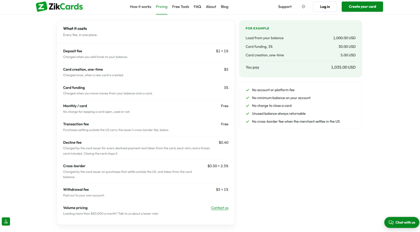This screenshot has width=420, height=232.
Task: Click the Volume pricing label
Action: point(75,208)
